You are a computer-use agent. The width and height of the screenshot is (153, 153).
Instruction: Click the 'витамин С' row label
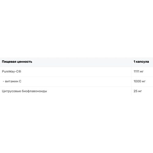tap(13, 81)
